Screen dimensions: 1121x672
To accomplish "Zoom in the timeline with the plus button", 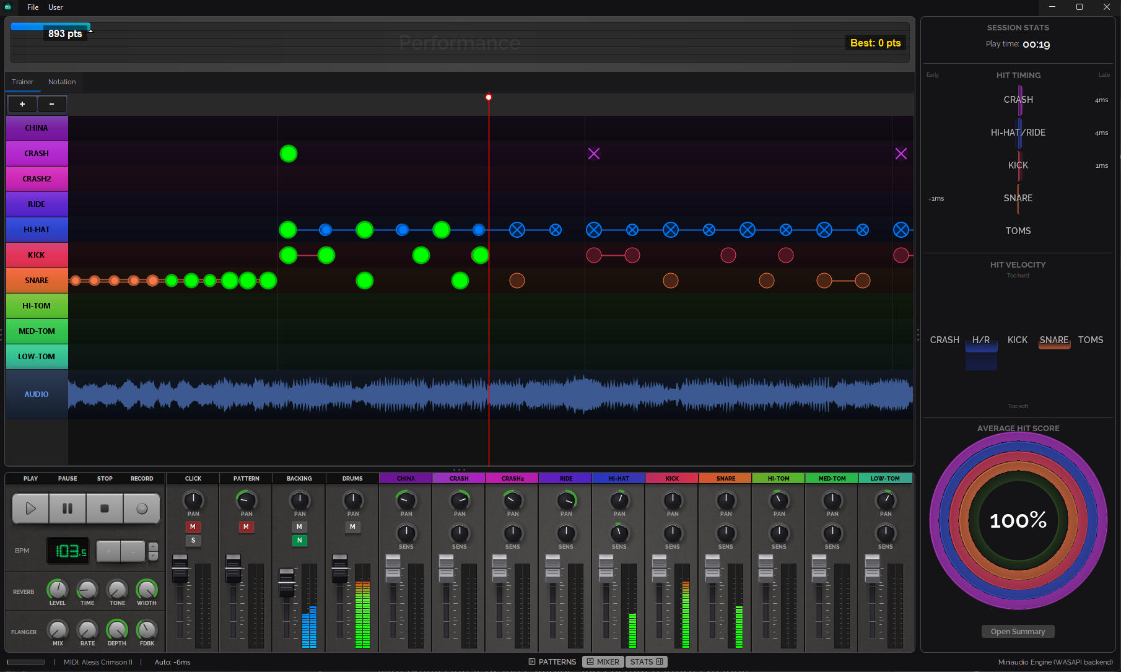I will 22,104.
